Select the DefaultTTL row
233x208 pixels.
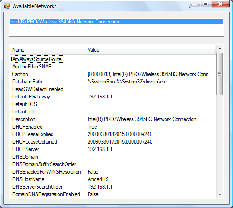click(x=24, y=112)
